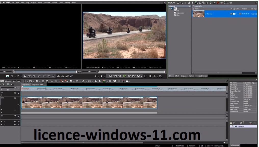Viewport: 259px width, 147px height.
Task: Toggle the Layouter checkbox in Information panel
Action: pos(232,126)
